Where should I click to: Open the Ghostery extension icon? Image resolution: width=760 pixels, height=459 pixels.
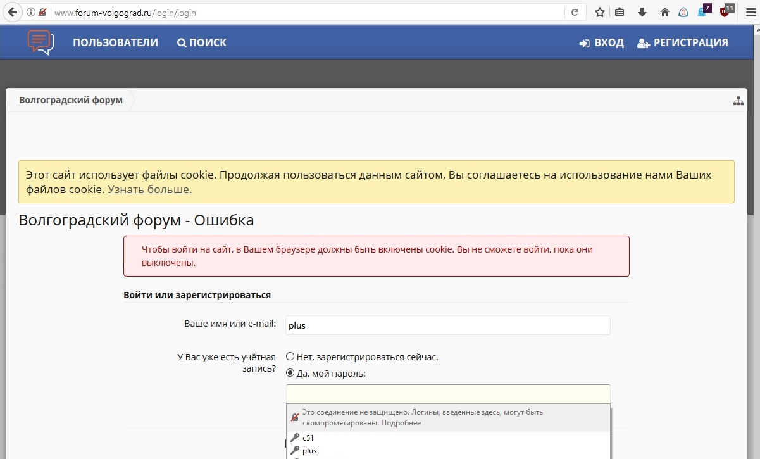pyautogui.click(x=703, y=11)
